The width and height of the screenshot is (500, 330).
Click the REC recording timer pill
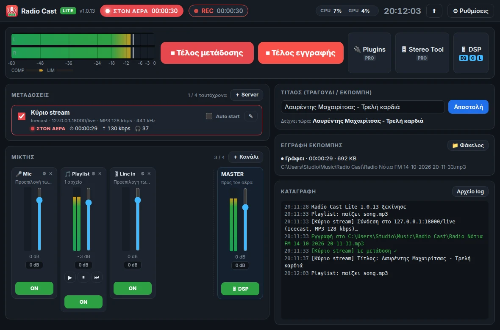[218, 11]
